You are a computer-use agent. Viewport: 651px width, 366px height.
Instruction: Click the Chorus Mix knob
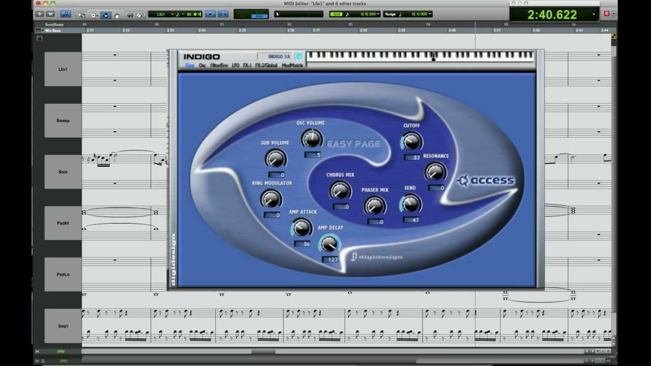(340, 190)
